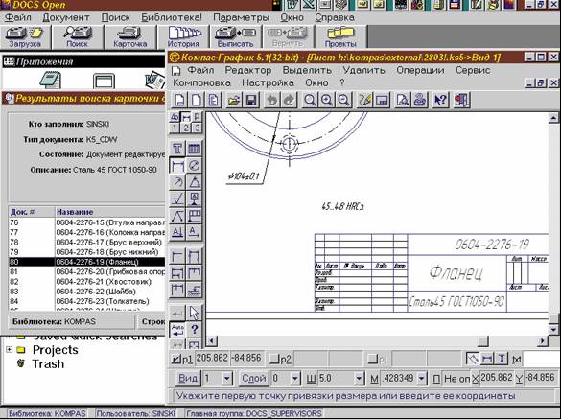Click the drawing's vertical scrollbar down arrow
The height and width of the screenshot is (420, 561).
pyautogui.click(x=553, y=330)
